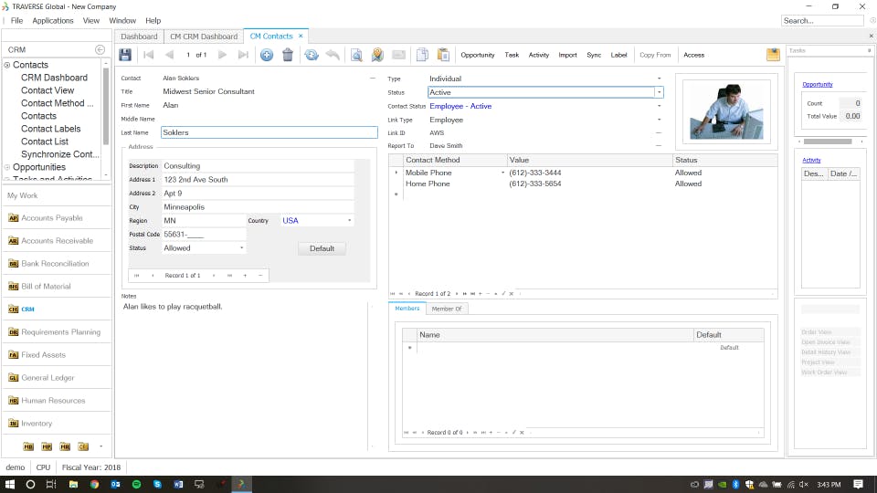Image resolution: width=877 pixels, height=493 pixels.
Task: Click into the Last Name field
Action: click(269, 132)
